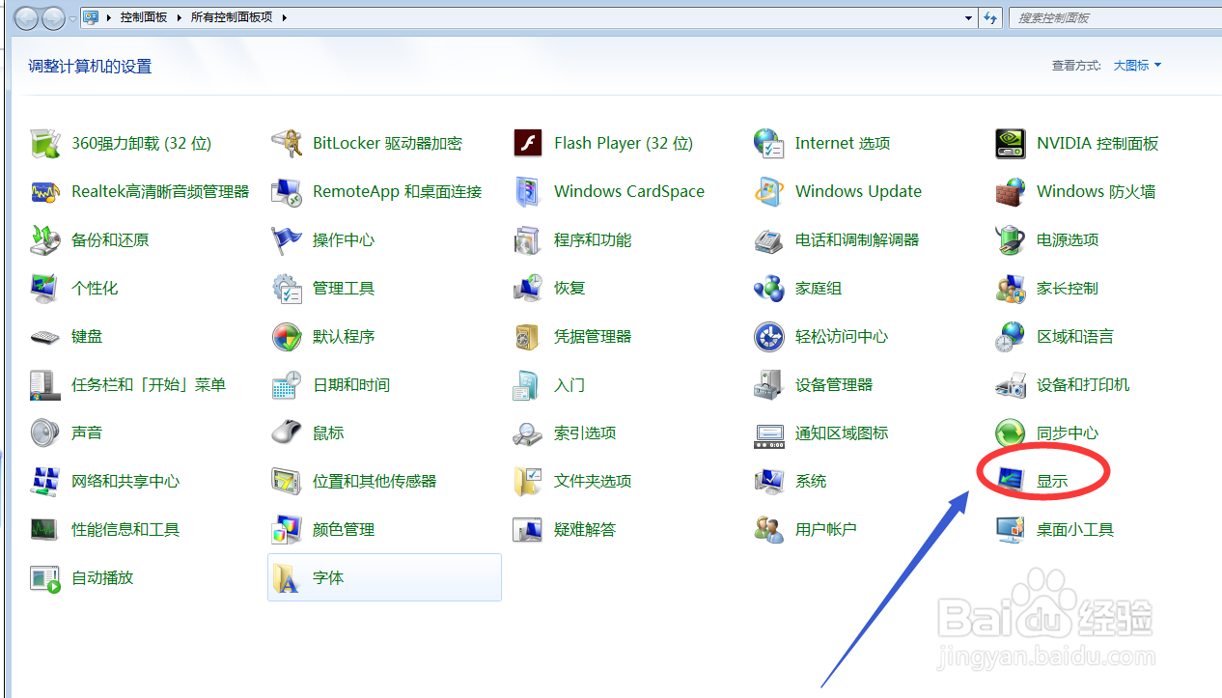Open Realtek高清晰音频管理器 icon
The width and height of the screenshot is (1222, 698).
tap(44, 192)
